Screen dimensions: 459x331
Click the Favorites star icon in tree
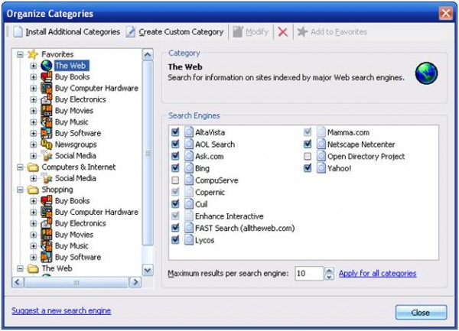(x=33, y=54)
